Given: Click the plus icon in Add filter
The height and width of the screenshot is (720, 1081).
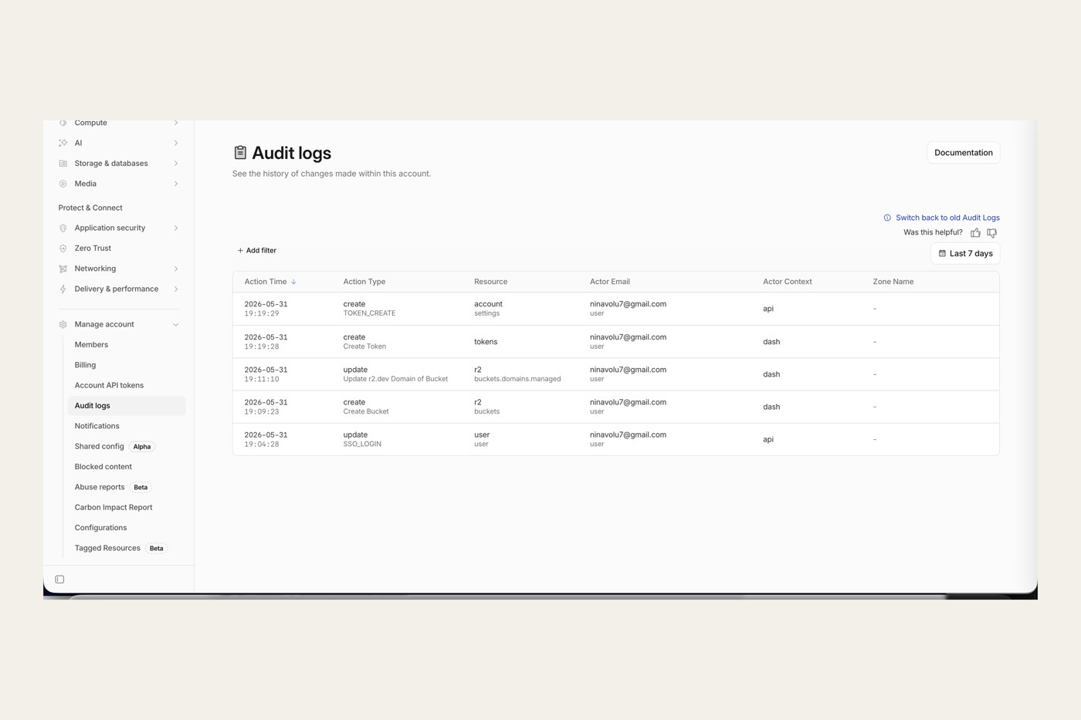Looking at the screenshot, I should click(240, 250).
